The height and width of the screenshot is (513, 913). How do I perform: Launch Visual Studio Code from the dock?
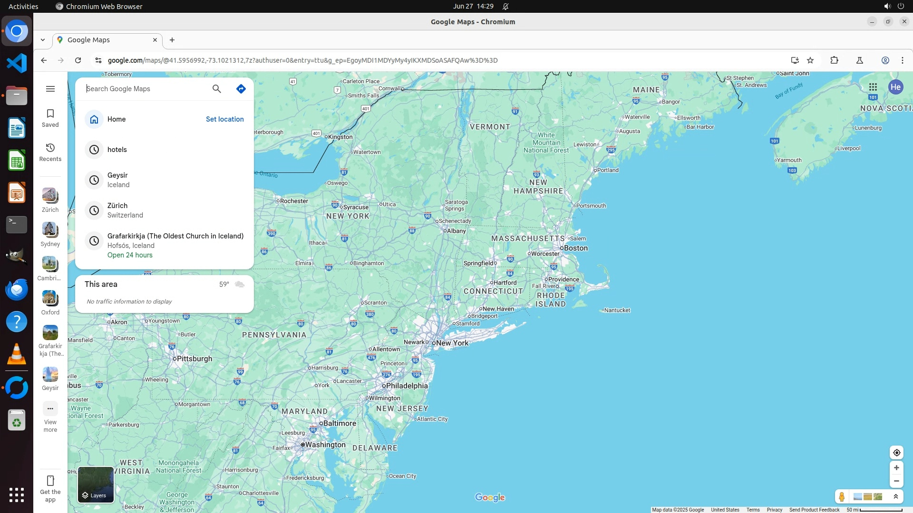click(17, 63)
